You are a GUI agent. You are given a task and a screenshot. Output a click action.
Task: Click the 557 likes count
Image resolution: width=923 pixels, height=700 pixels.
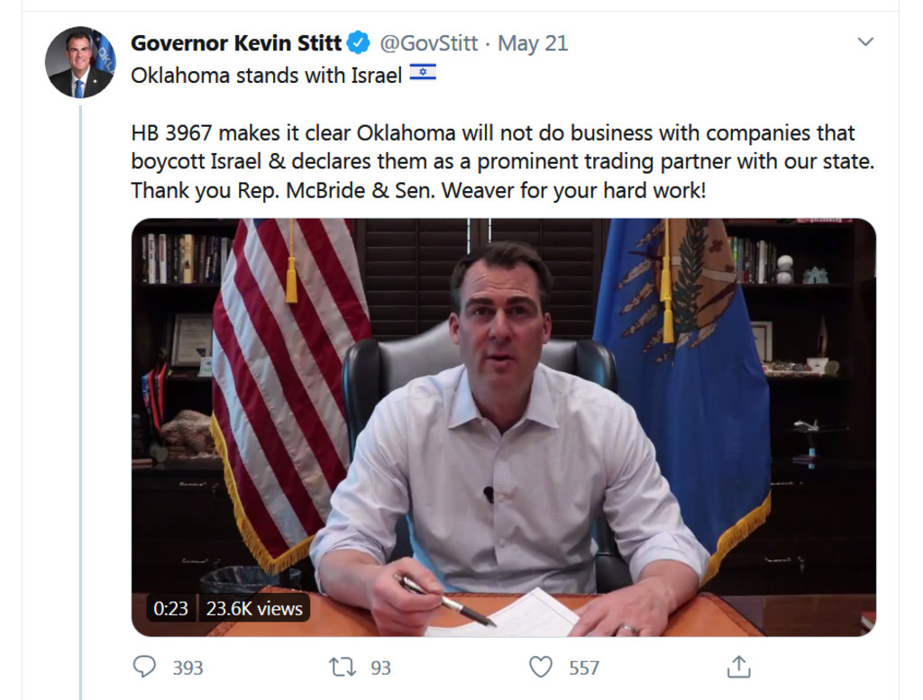[584, 668]
